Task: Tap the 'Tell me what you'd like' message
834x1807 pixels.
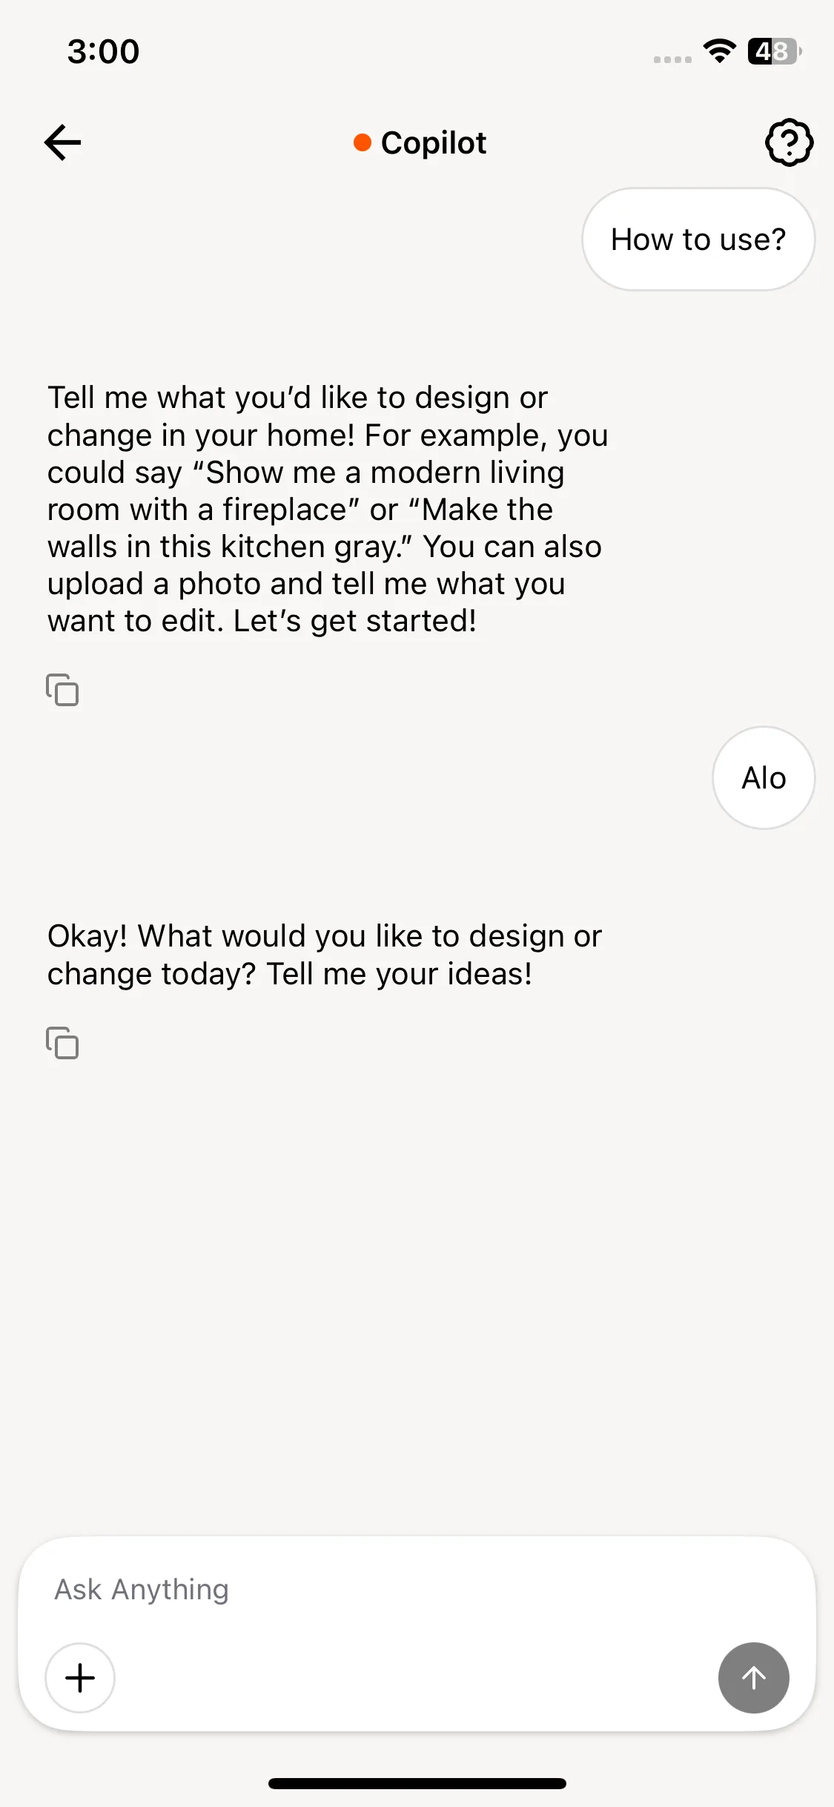Action: pyautogui.click(x=328, y=509)
